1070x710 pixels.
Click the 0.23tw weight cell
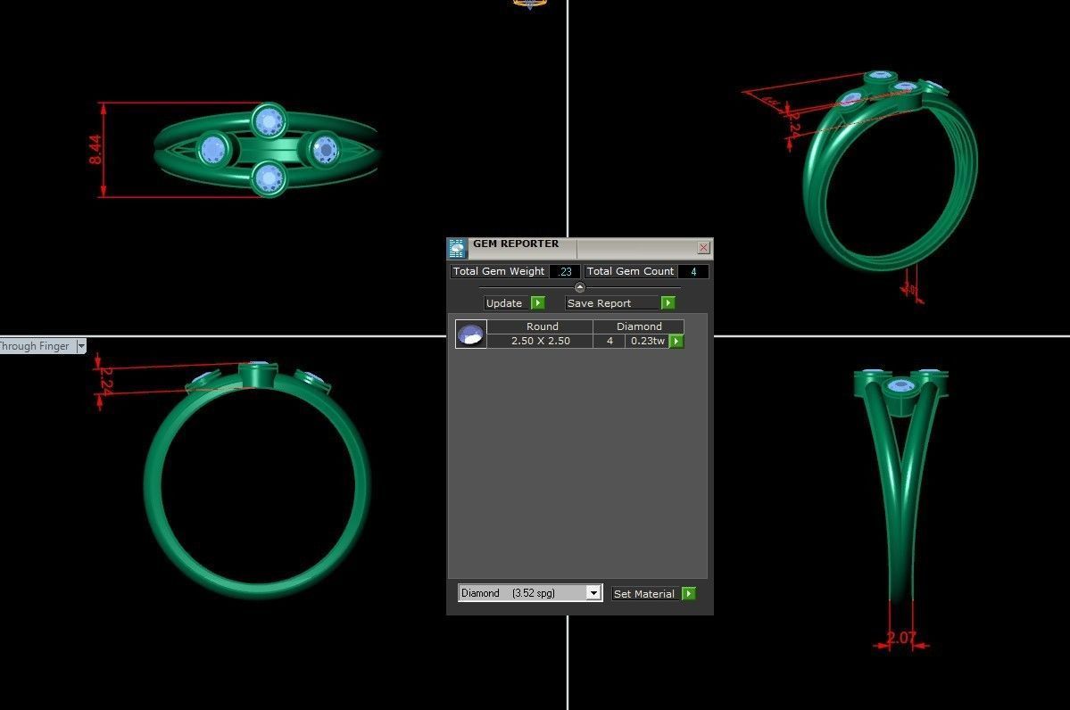click(x=648, y=341)
